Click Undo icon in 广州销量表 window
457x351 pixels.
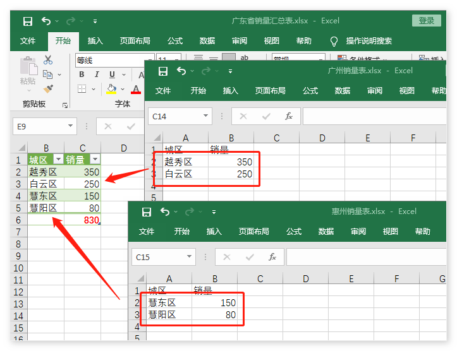click(x=181, y=71)
